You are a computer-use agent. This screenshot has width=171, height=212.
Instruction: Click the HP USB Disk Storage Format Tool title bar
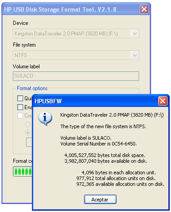(71, 9)
